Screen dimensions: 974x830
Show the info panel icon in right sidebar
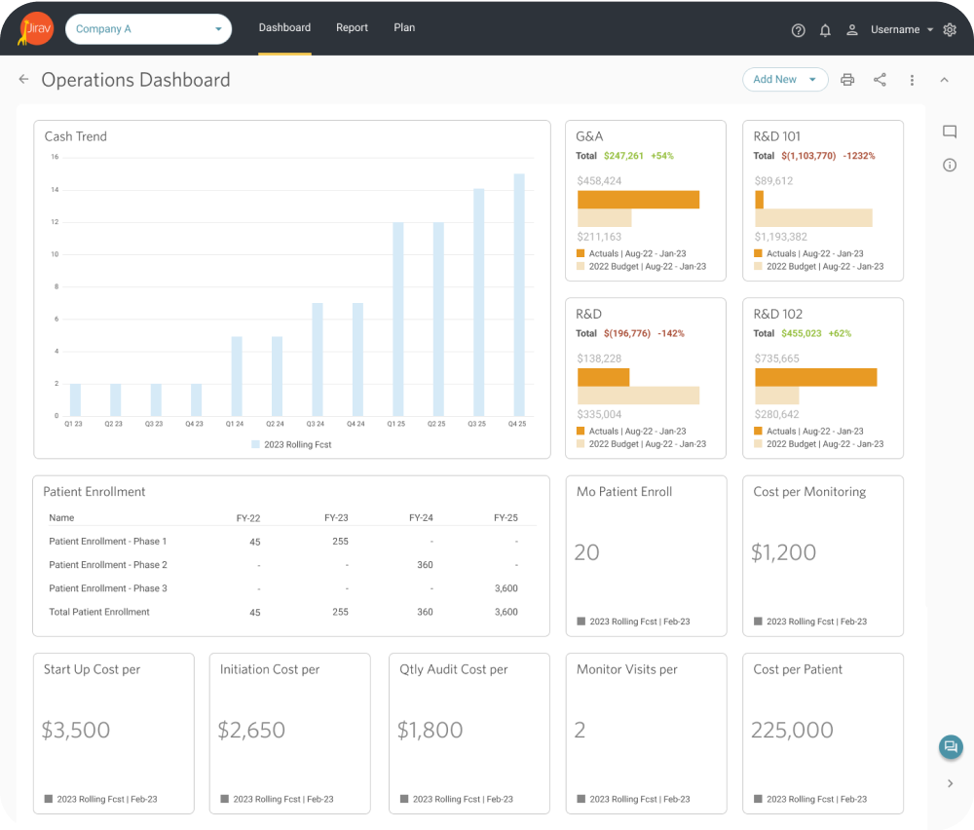click(x=950, y=166)
